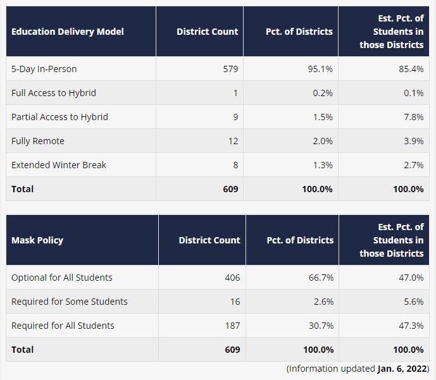This screenshot has width=436, height=380.
Task: Click the Partial Access to Hybrid row label
Action: [x=59, y=117]
